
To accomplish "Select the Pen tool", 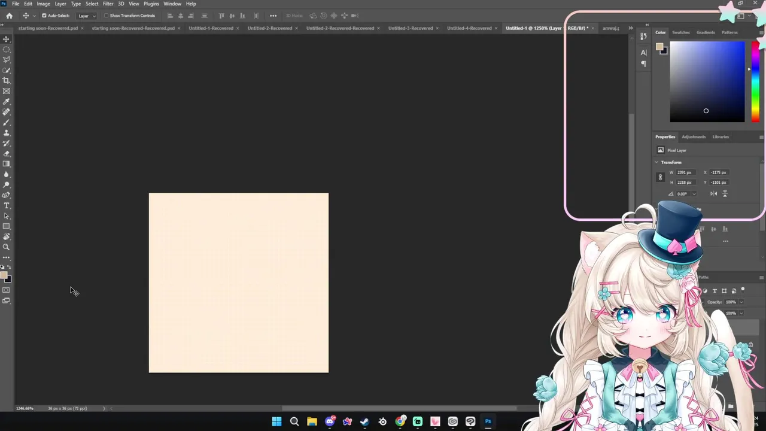I will coord(7,195).
